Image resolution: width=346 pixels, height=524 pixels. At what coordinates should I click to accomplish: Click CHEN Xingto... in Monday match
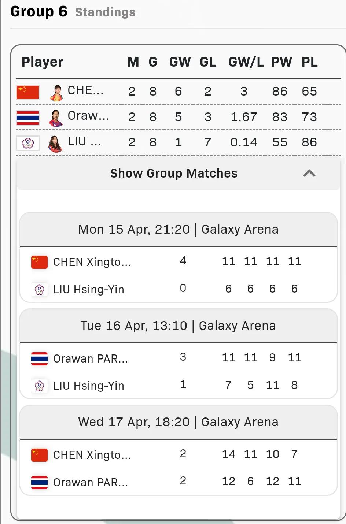click(92, 262)
